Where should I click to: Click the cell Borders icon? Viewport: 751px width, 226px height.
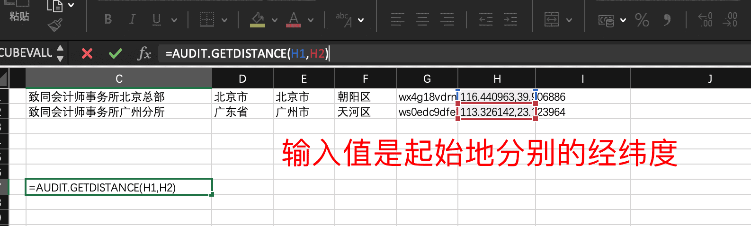207,19
